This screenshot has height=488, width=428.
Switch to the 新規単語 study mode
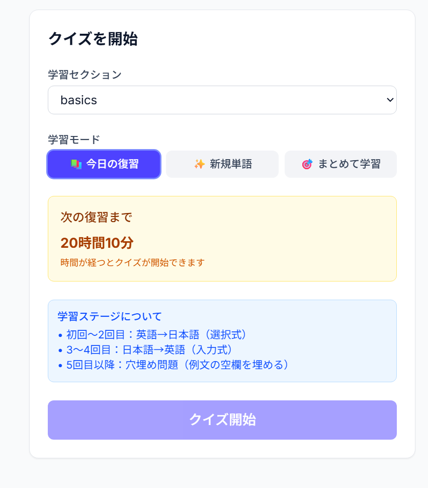[222, 164]
